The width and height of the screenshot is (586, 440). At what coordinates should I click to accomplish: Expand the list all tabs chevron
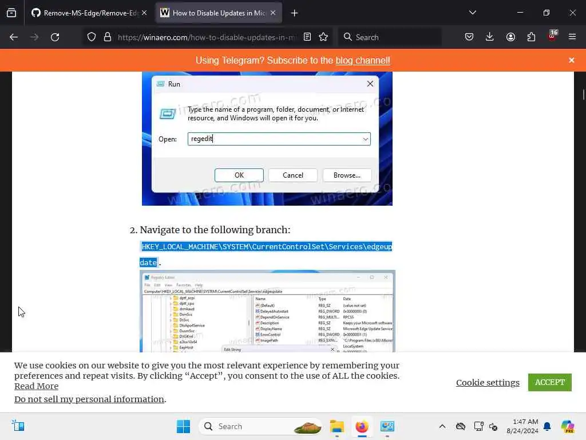click(472, 13)
